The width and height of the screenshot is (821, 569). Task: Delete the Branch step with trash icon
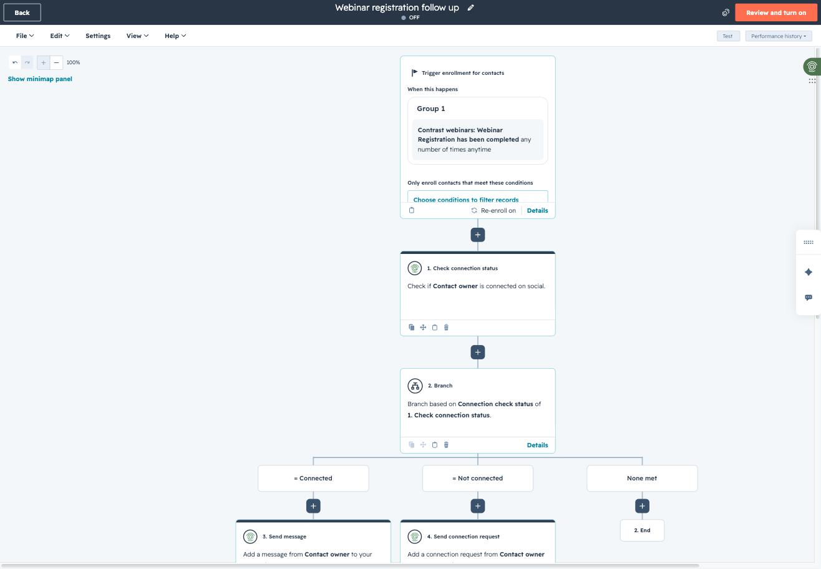[446, 445]
